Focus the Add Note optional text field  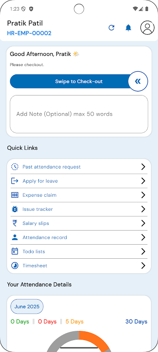[x=79, y=114]
